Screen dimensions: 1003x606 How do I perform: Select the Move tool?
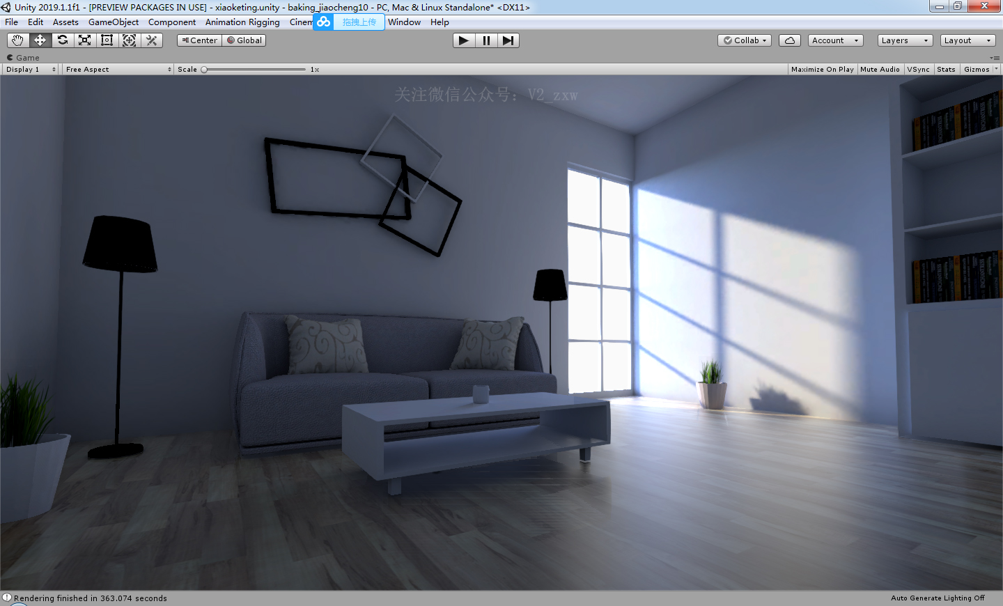point(40,40)
